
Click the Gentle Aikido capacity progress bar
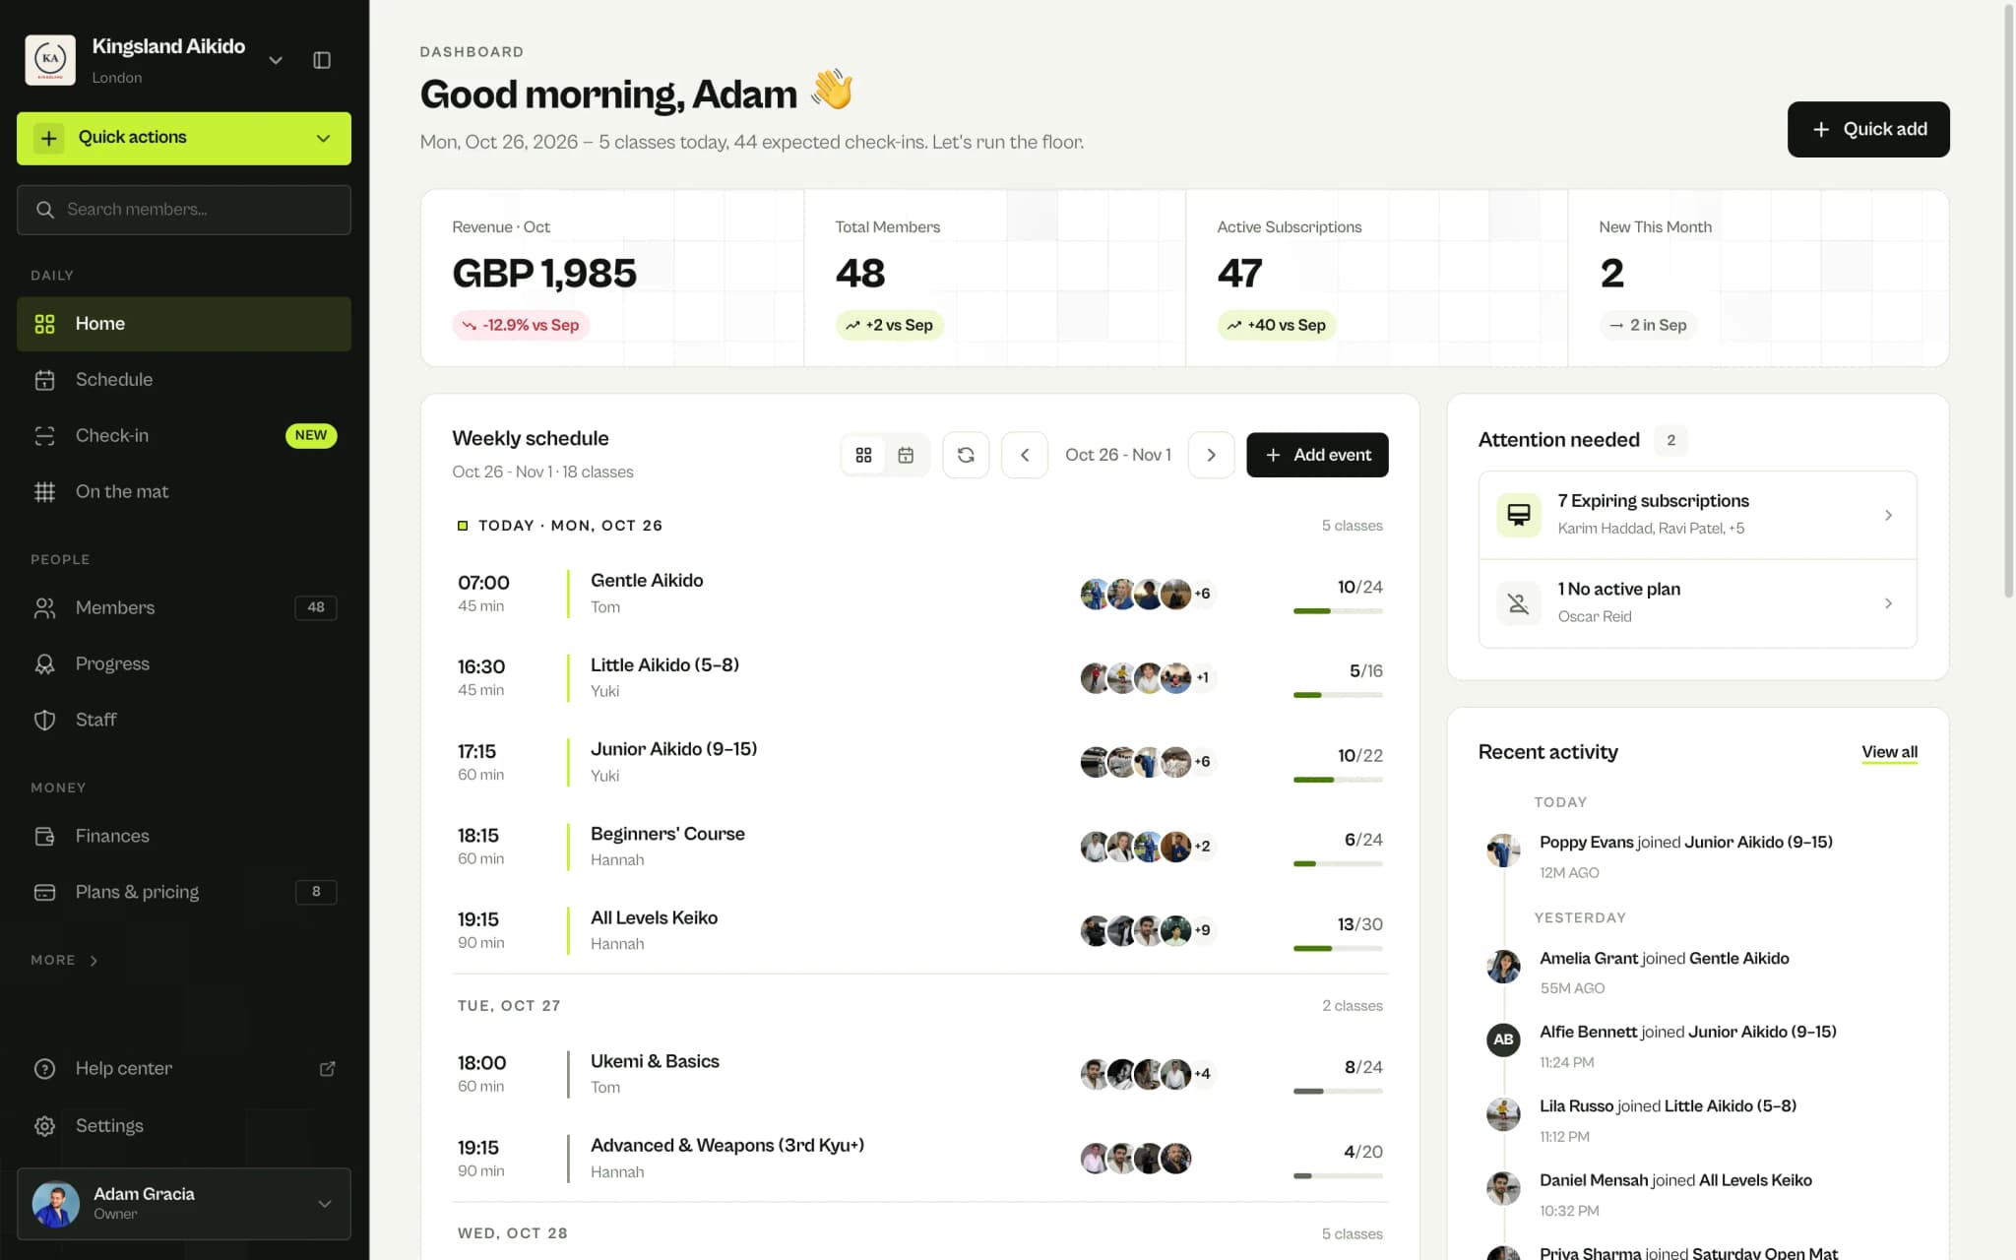1338,611
